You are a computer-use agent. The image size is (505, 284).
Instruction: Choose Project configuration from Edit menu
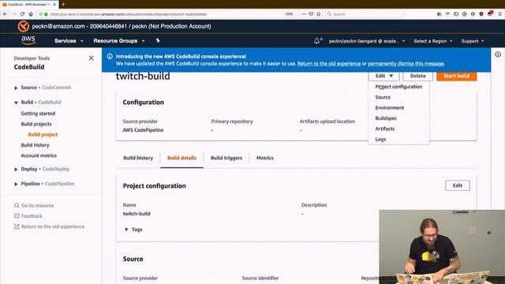pyautogui.click(x=398, y=87)
